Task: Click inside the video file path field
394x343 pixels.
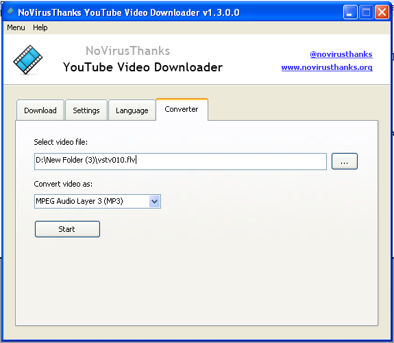Action: point(180,161)
